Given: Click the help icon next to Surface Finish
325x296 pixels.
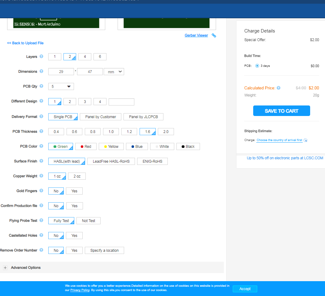Looking at the screenshot, I should tap(41, 161).
